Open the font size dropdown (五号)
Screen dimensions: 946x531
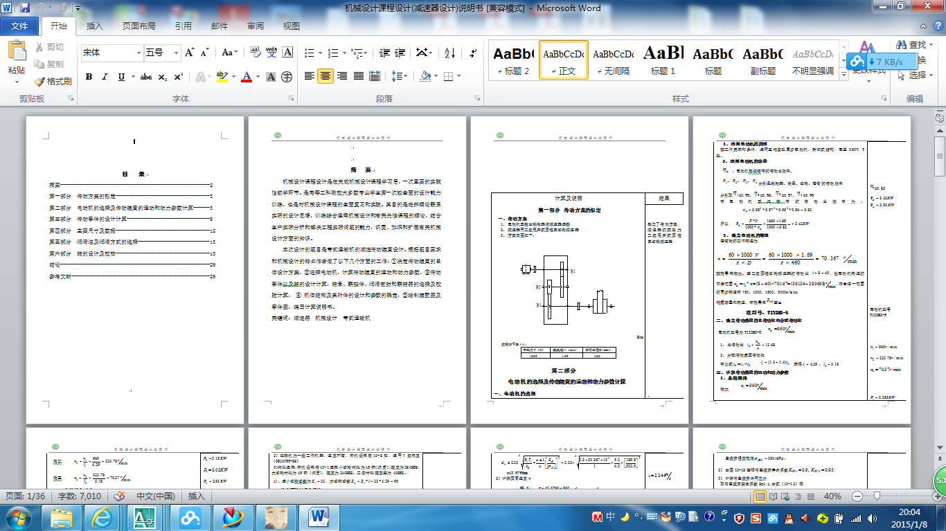pos(176,53)
